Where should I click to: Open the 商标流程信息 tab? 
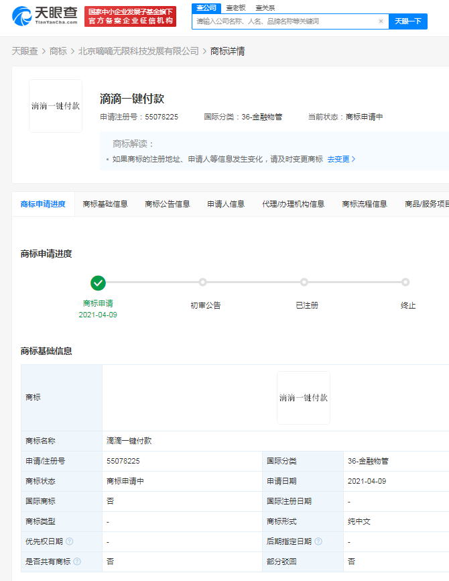pyautogui.click(x=365, y=204)
